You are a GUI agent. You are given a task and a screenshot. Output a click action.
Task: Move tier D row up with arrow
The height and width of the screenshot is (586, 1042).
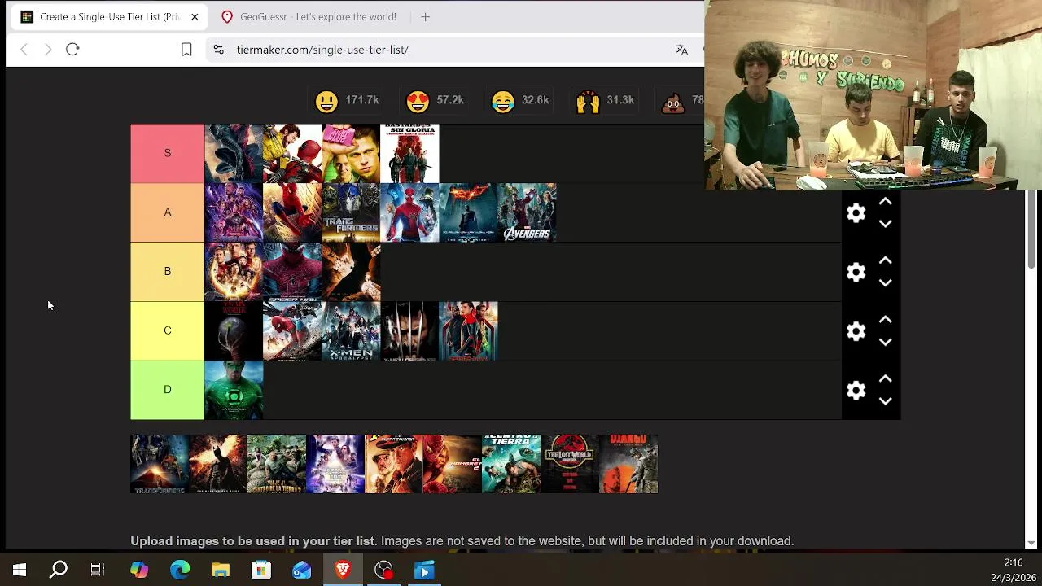coord(885,379)
